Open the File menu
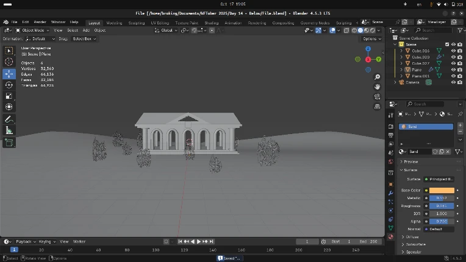 pyautogui.click(x=14, y=22)
